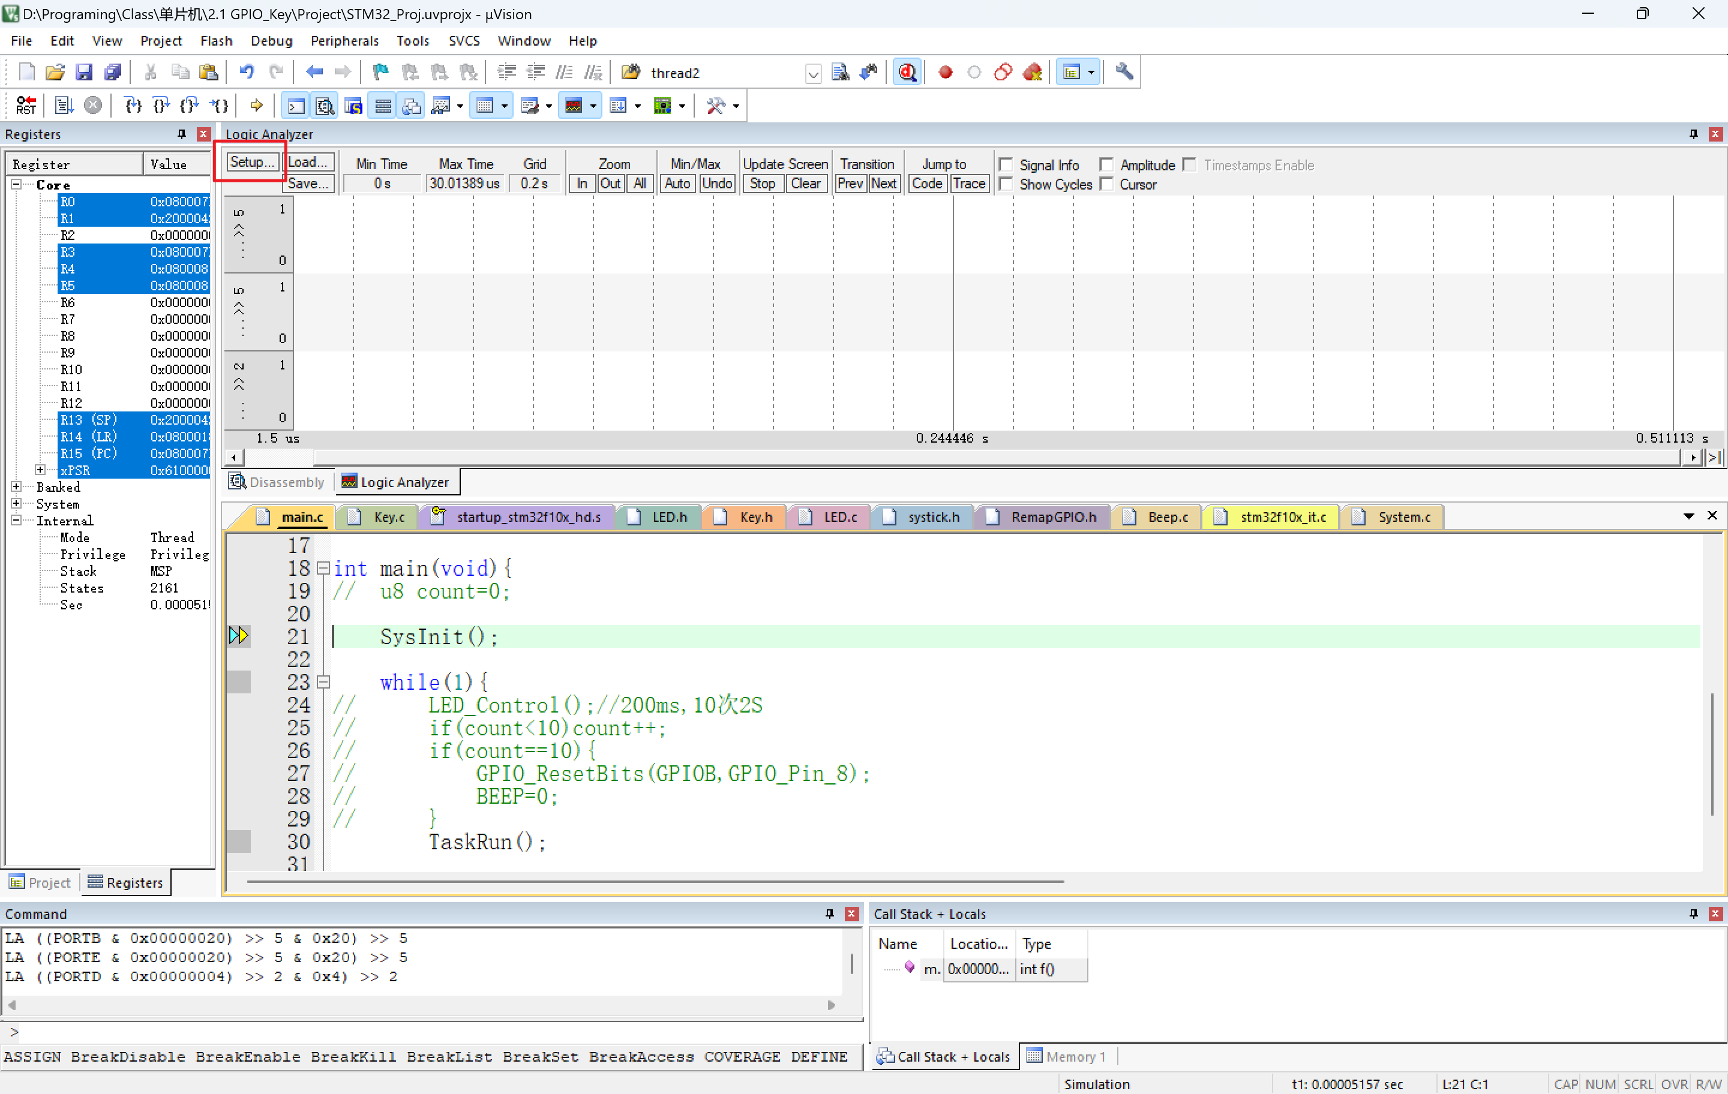Open the editor tab list dropdown arrow

tap(1688, 516)
